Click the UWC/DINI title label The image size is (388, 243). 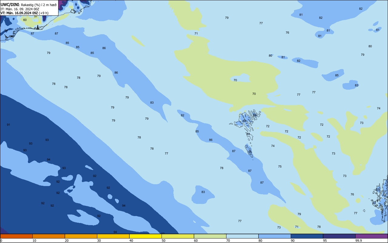(x=10, y=5)
